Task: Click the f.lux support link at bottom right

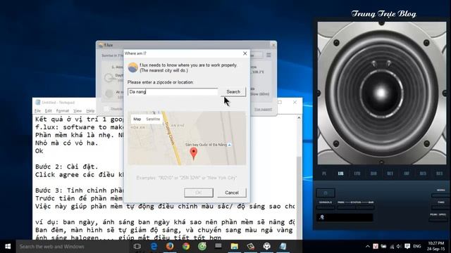Action: coord(263,110)
